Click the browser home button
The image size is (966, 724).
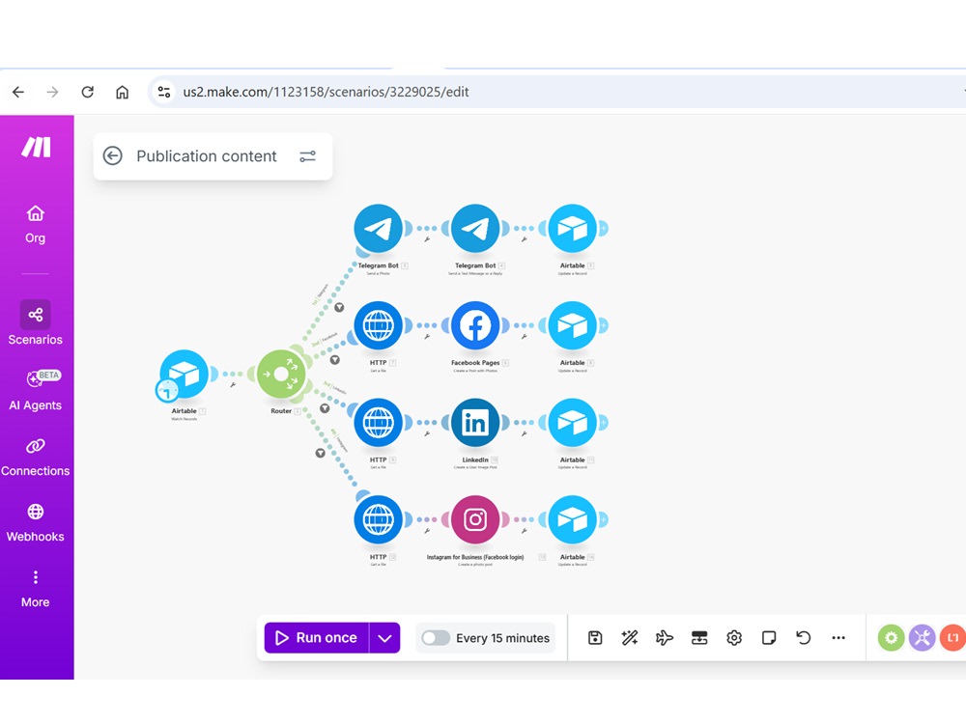(122, 92)
